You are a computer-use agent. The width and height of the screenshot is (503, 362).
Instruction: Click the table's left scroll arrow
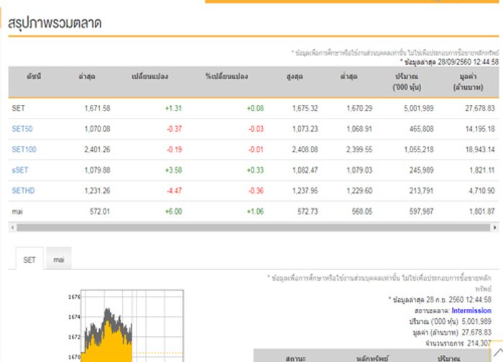point(12,228)
